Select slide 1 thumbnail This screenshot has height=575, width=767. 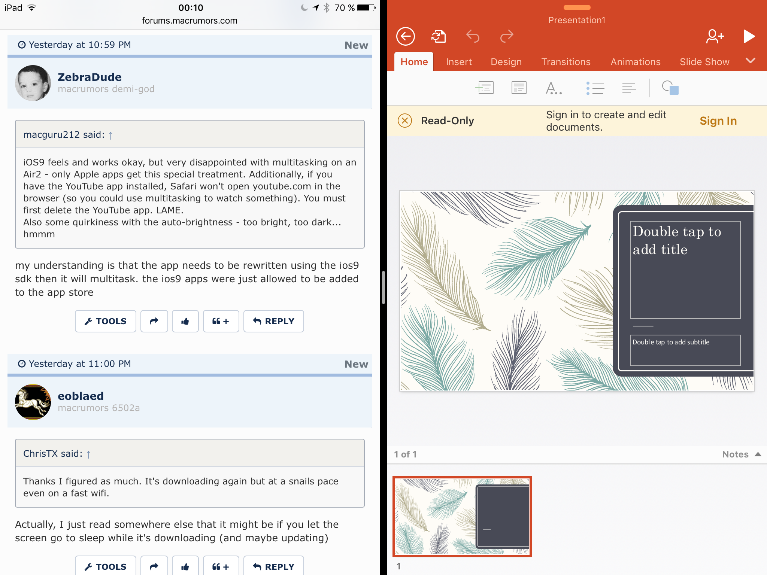tap(462, 517)
